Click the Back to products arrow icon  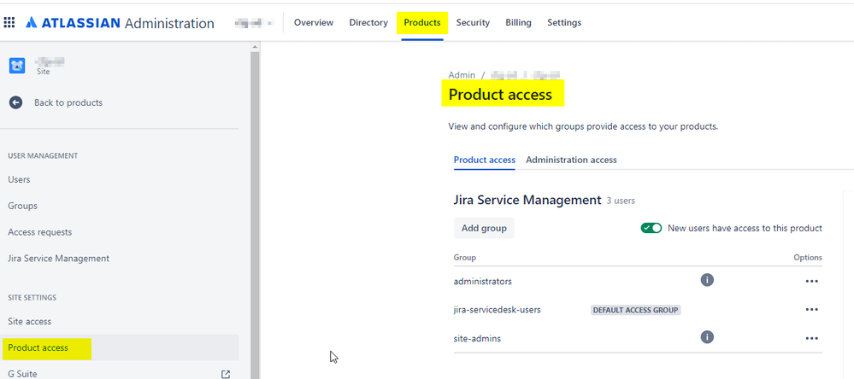point(15,102)
